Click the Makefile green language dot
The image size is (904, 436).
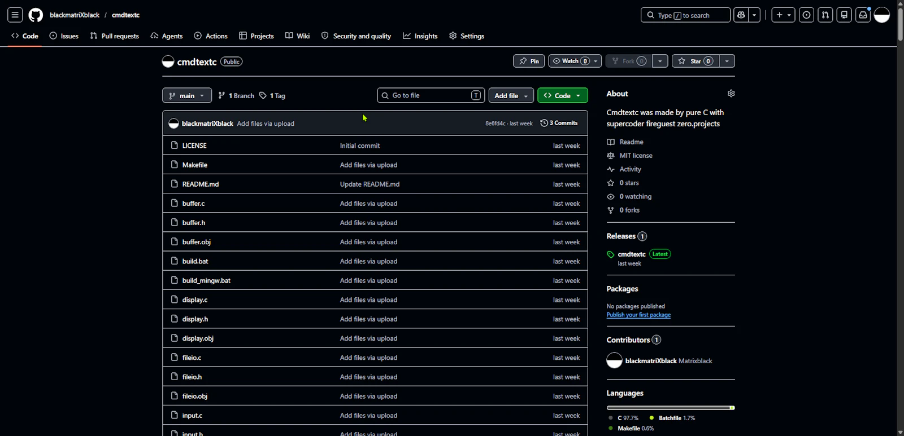click(611, 428)
